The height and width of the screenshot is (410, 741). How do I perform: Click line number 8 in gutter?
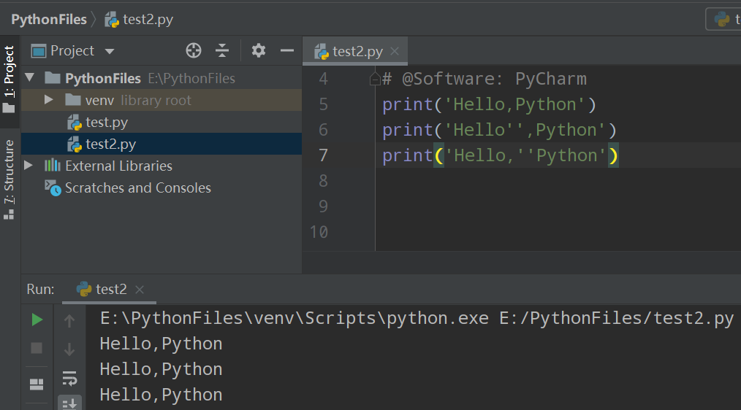323,181
